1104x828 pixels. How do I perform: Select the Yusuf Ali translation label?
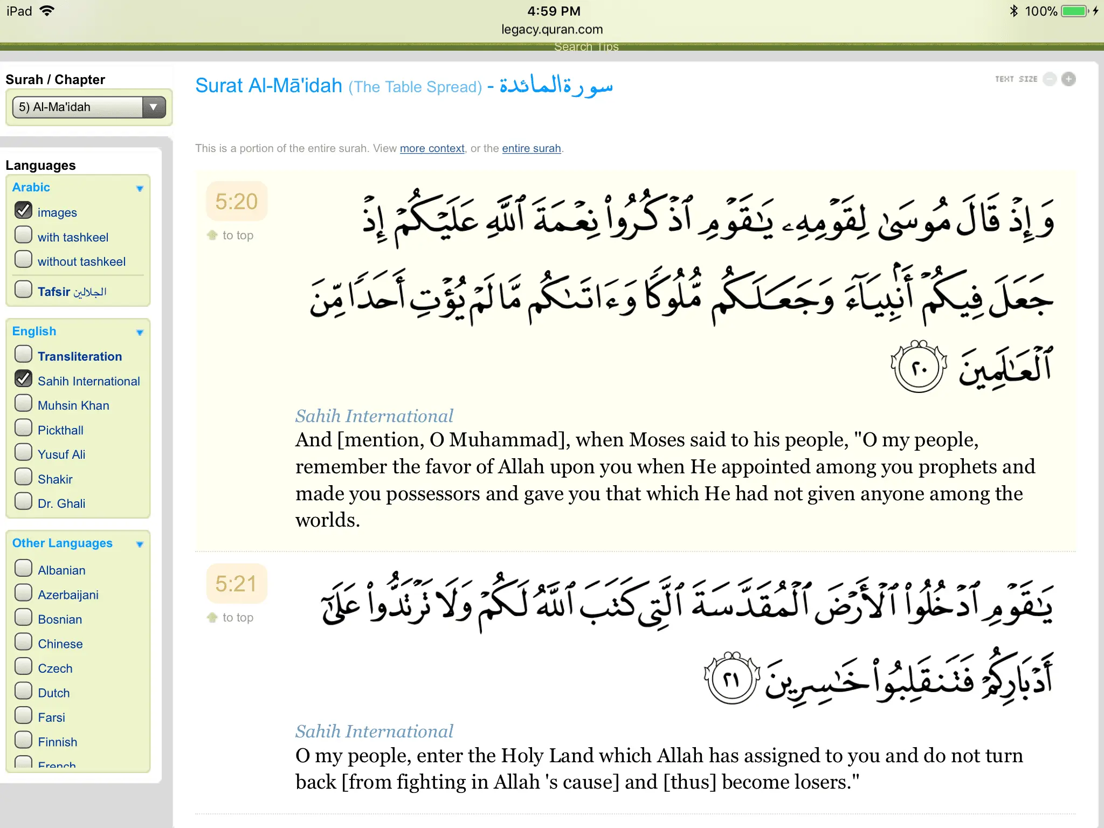tap(61, 454)
